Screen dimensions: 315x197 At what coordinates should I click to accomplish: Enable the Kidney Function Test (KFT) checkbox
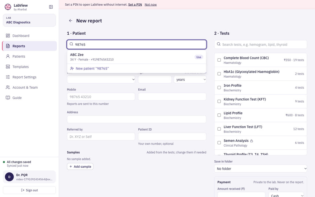(x=219, y=101)
